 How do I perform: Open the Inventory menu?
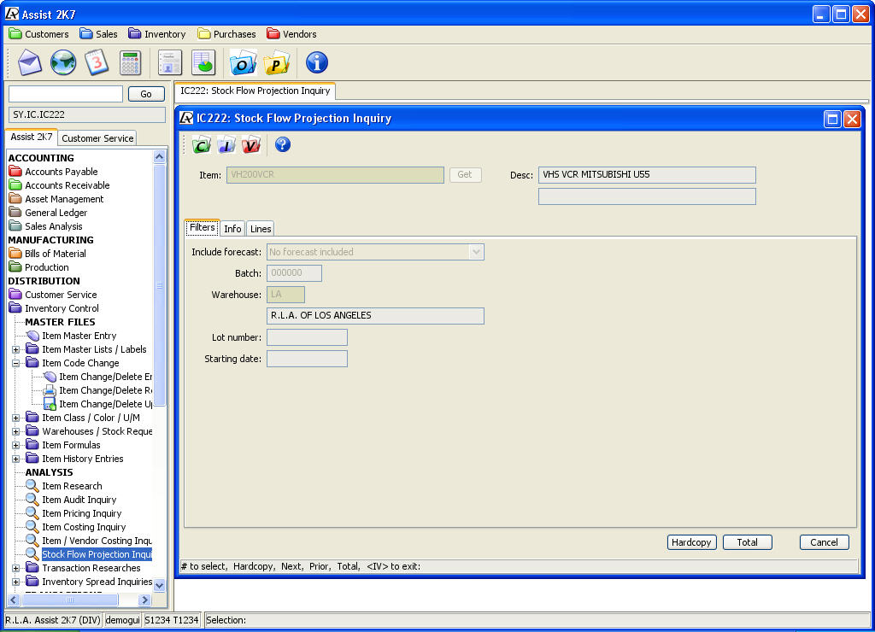coord(157,34)
